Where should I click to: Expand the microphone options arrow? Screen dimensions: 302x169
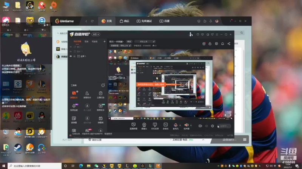click(180, 125)
